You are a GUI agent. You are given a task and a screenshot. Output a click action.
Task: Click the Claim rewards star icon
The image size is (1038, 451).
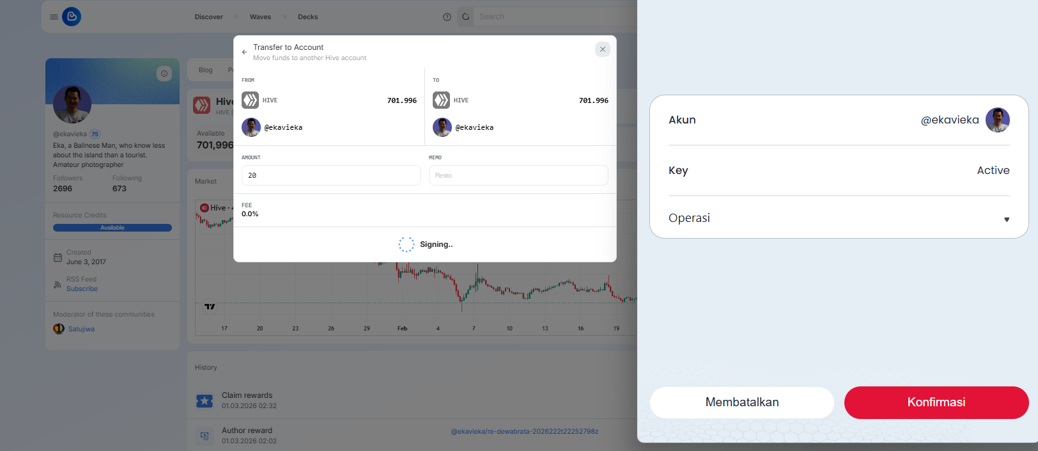pos(205,401)
